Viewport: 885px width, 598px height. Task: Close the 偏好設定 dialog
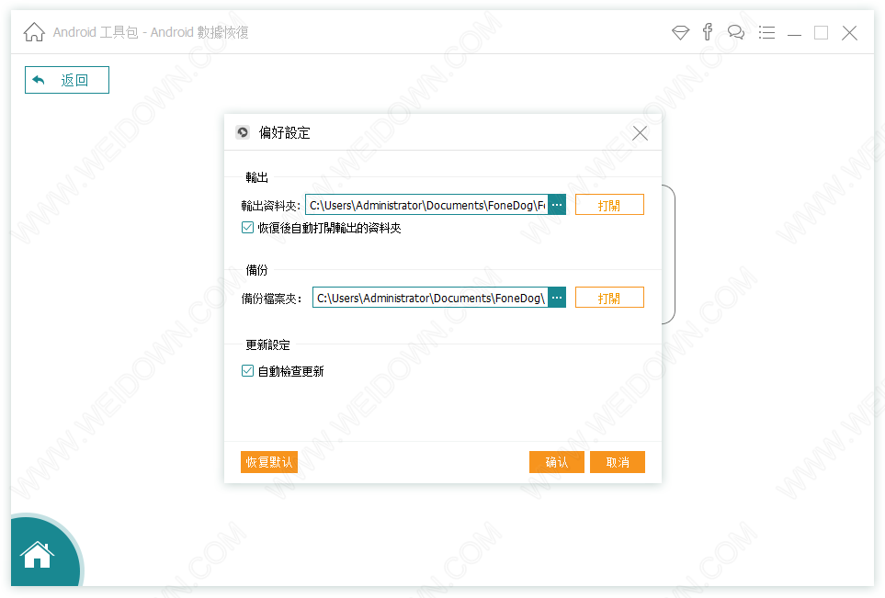(x=640, y=133)
